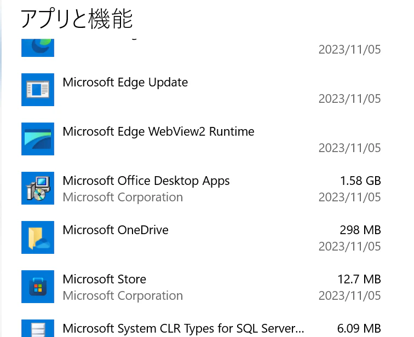This screenshot has height=337, width=414.
Task: Select Microsoft Edge WebView2 Runtime entry name
Action: [x=158, y=132]
